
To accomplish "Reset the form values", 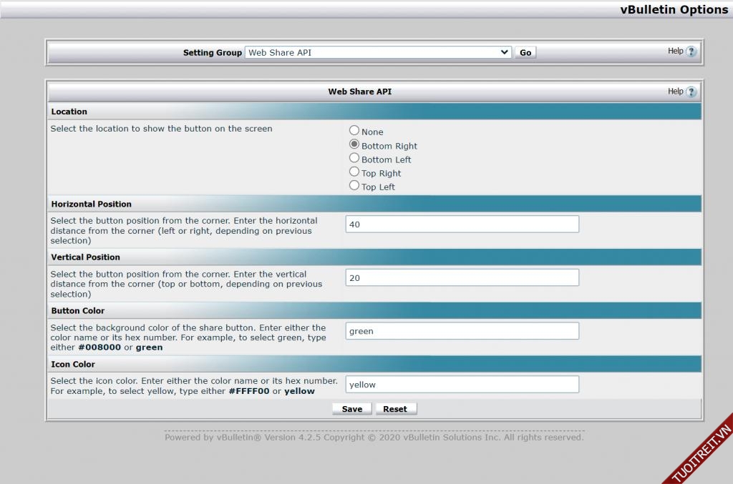I will 395,409.
